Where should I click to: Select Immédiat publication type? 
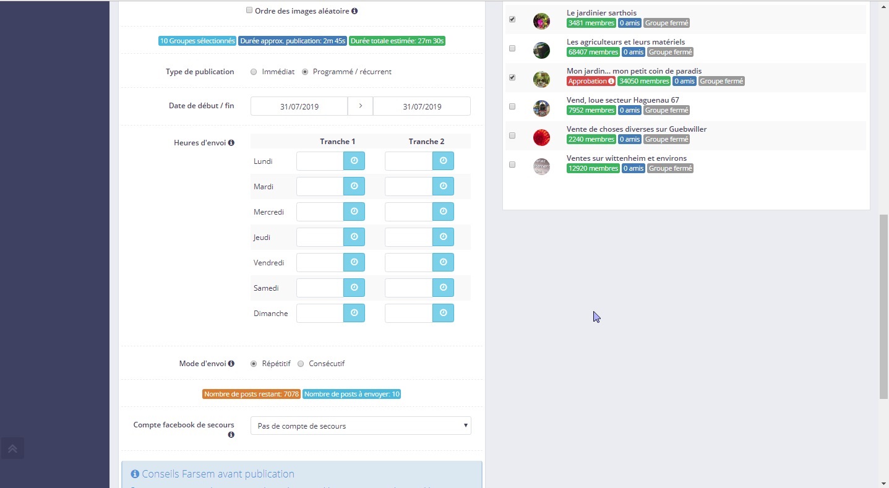(254, 72)
